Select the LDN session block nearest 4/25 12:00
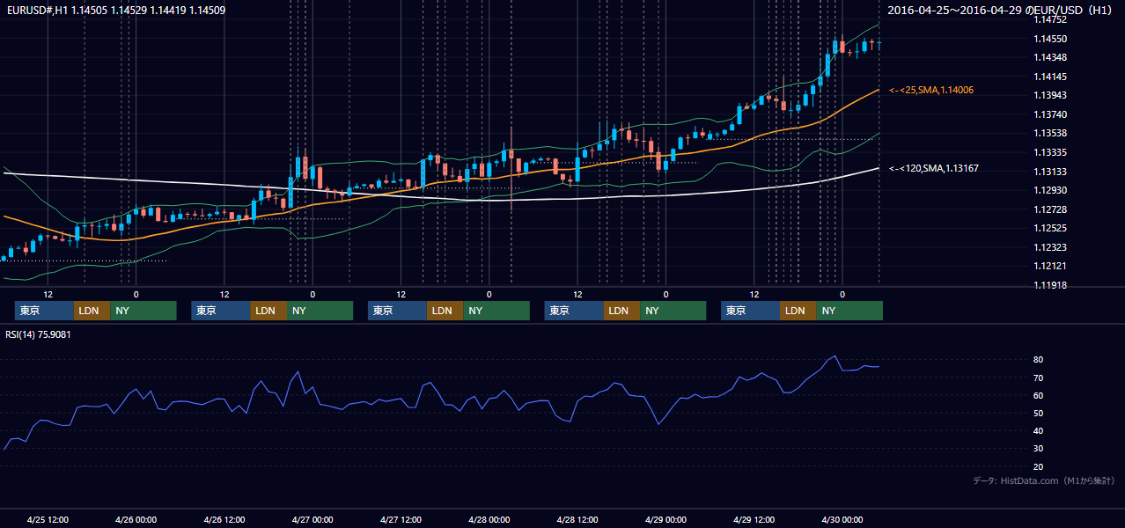This screenshot has height=528, width=1125. pyautogui.click(x=92, y=311)
